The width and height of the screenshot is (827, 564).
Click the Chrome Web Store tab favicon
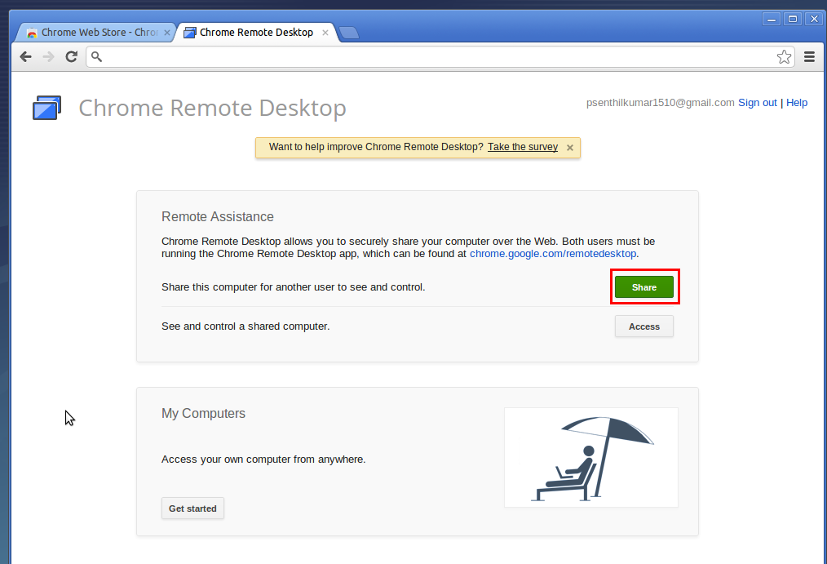pos(32,33)
